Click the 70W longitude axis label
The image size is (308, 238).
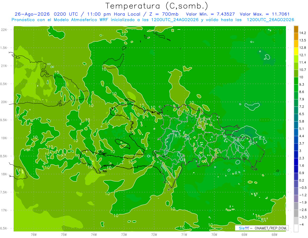coord(214,234)
